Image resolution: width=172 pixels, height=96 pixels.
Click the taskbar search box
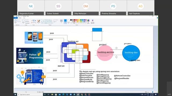[30, 94]
